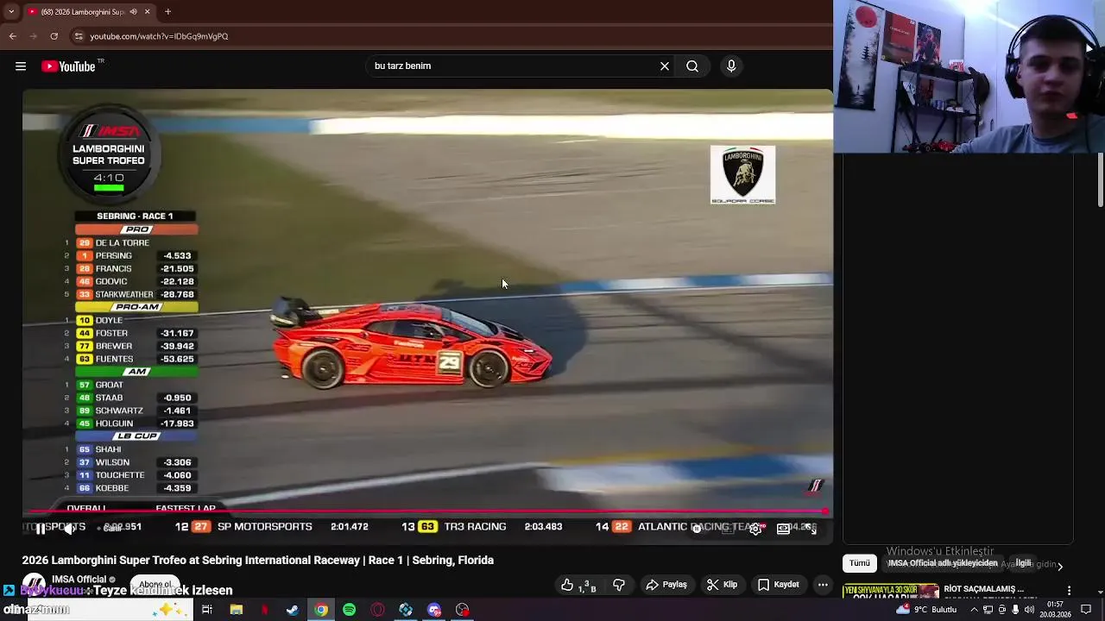Click the video title '2026 Lamborghini Super Trofeo at Sebring'

pos(258,560)
